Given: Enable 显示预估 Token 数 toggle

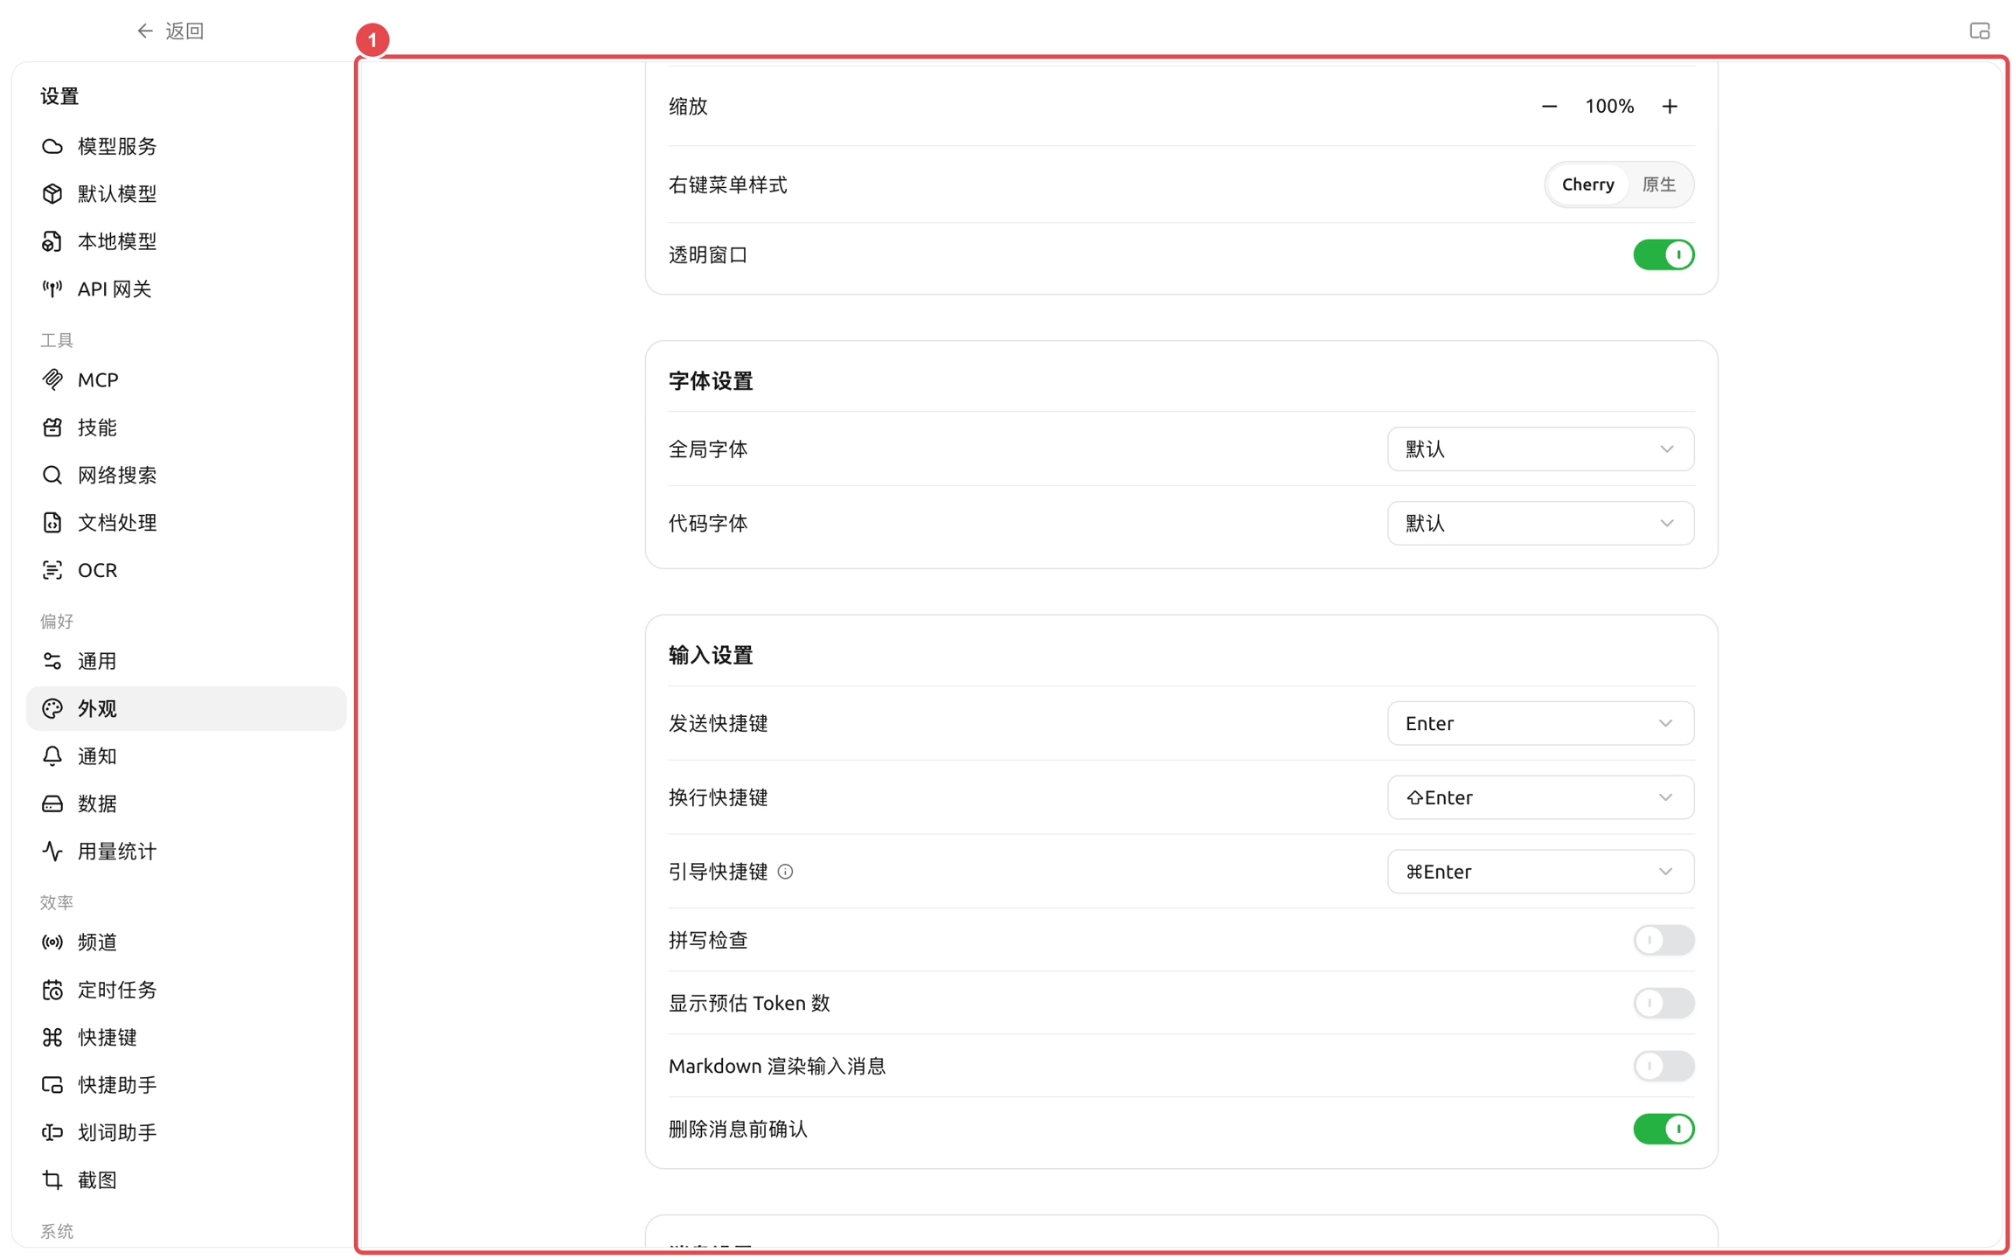Looking at the screenshot, I should (1663, 1003).
